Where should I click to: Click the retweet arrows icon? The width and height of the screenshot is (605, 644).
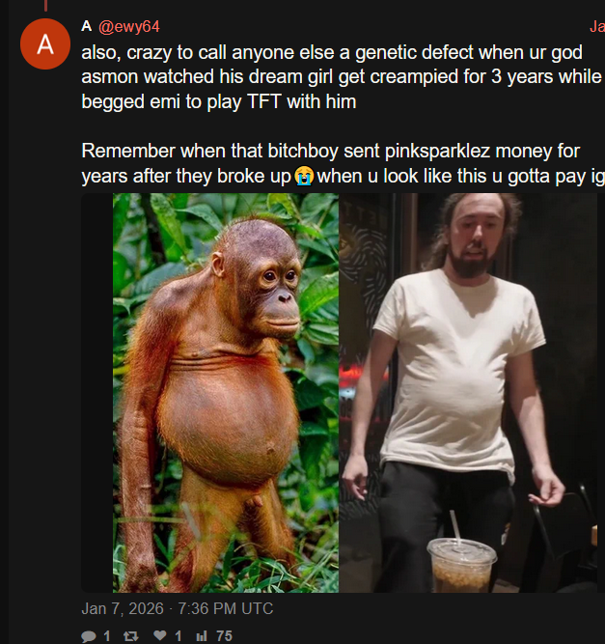131,636
